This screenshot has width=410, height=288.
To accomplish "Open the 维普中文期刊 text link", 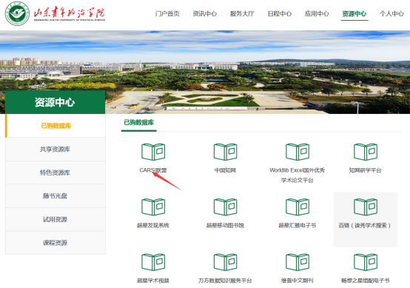I will click(x=298, y=281).
